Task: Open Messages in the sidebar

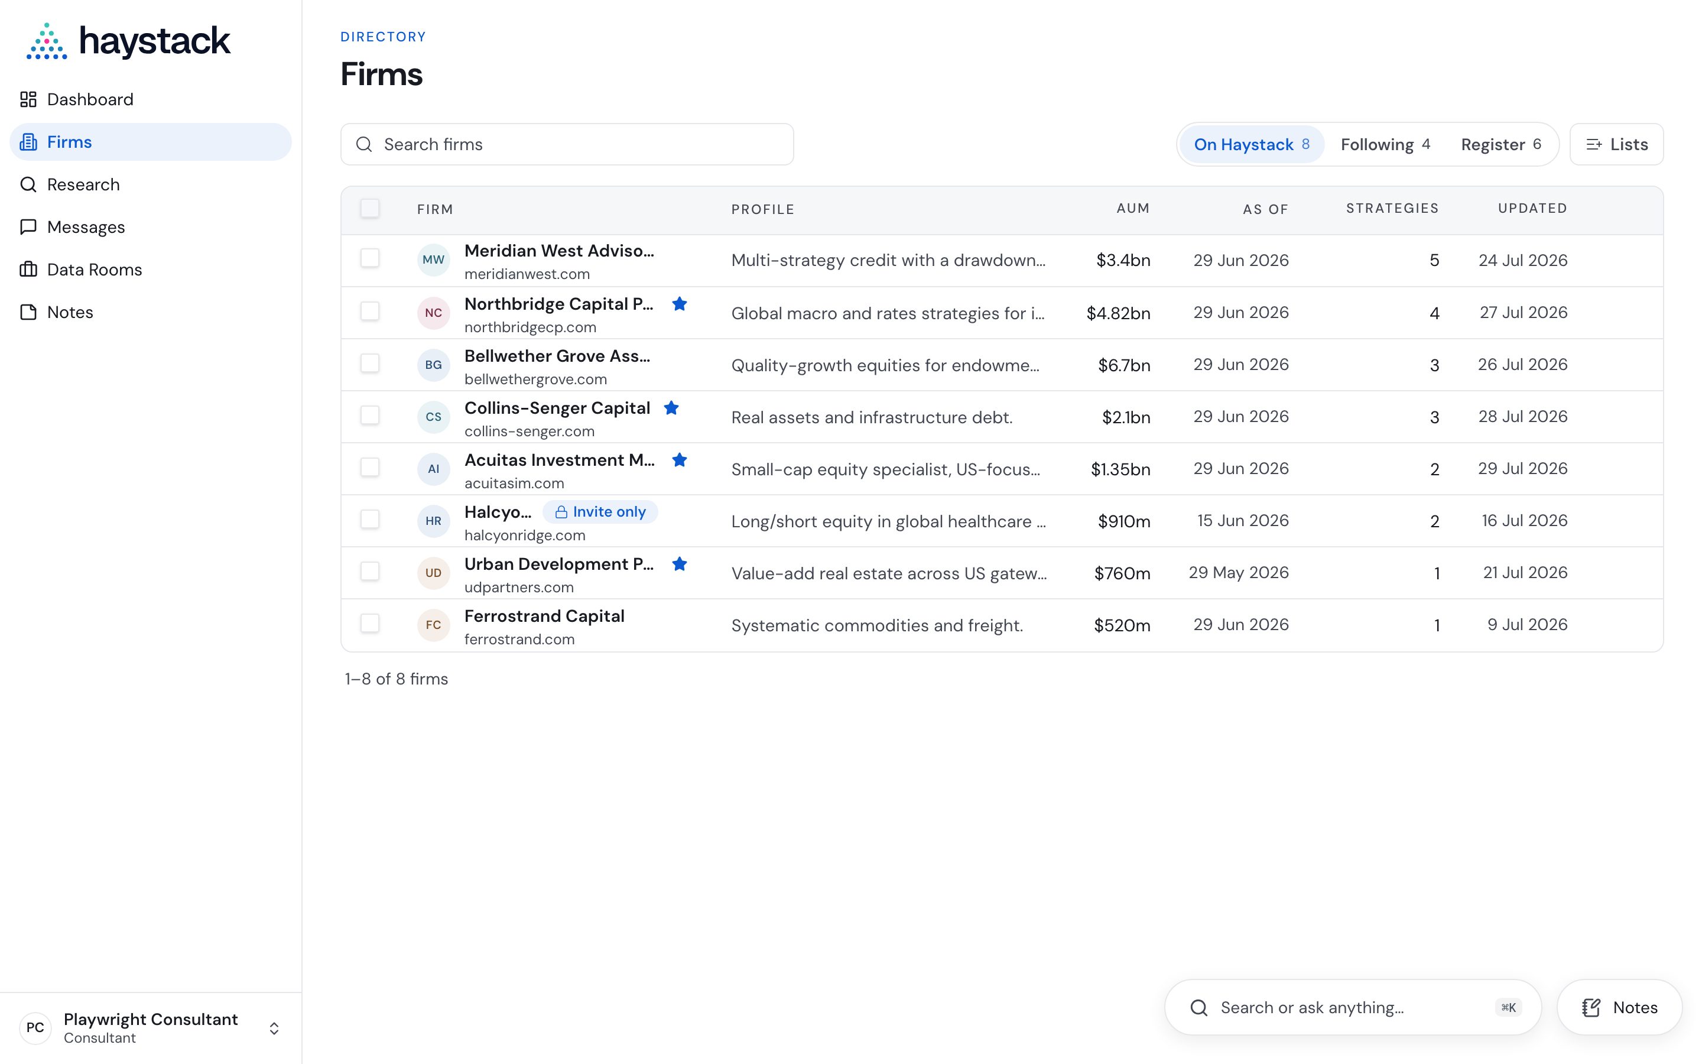Action: click(x=151, y=228)
